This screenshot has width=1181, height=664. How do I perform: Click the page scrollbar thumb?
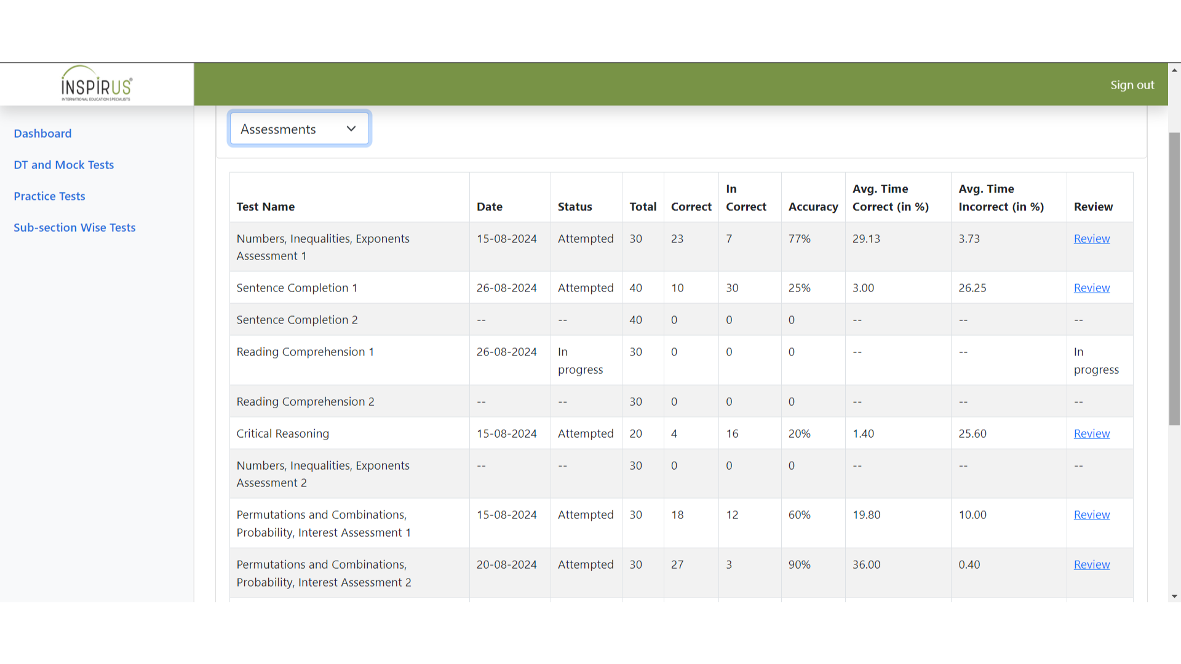click(x=1174, y=278)
